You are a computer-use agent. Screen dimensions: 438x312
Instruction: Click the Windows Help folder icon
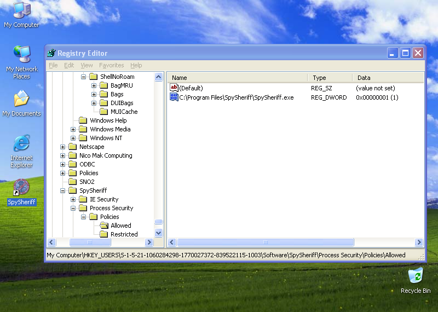[x=83, y=120]
